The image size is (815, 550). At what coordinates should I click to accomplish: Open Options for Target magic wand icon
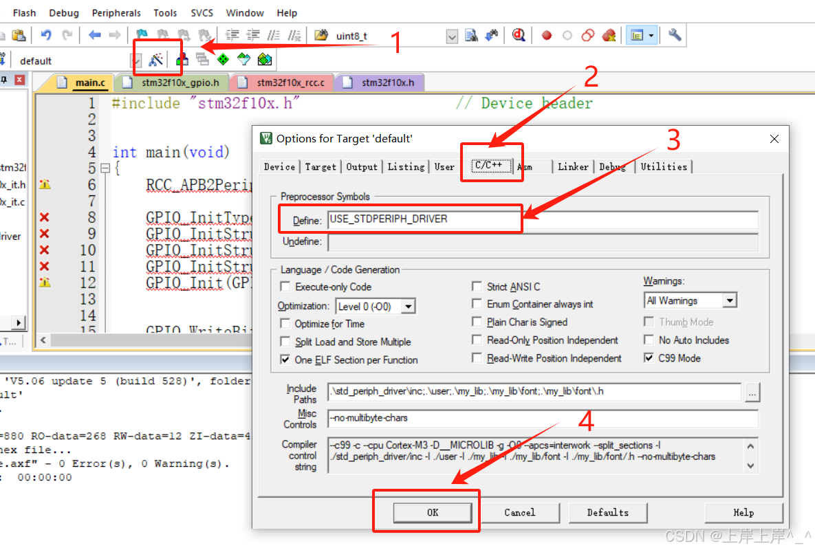tap(155, 60)
